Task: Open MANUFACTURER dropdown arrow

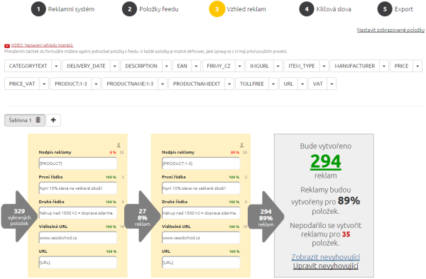Action: [x=384, y=66]
